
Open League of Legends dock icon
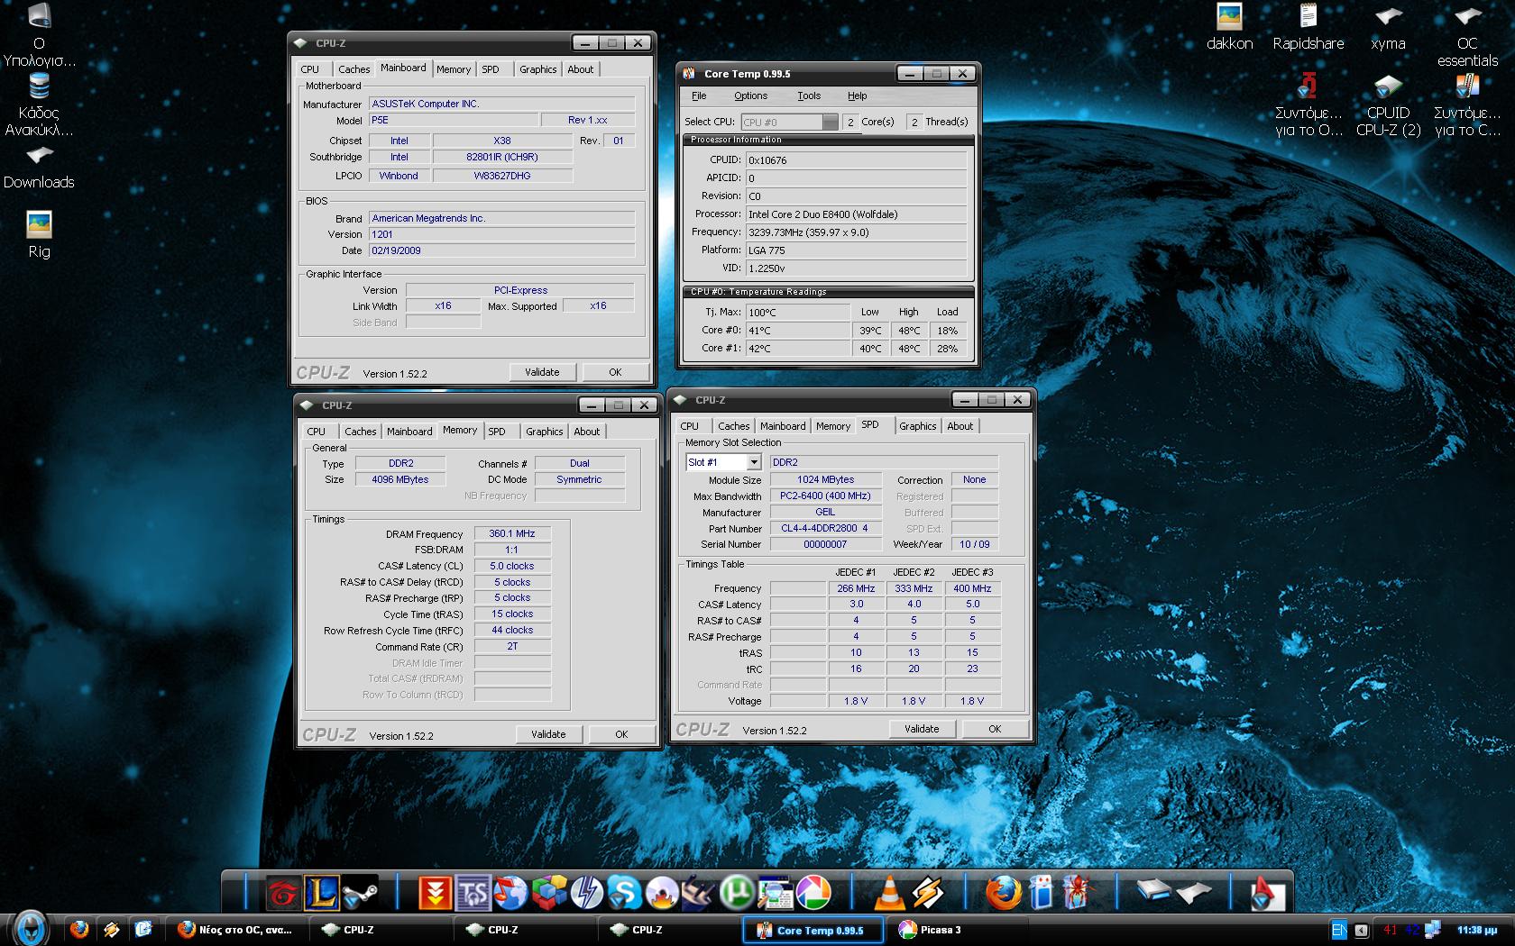click(323, 893)
